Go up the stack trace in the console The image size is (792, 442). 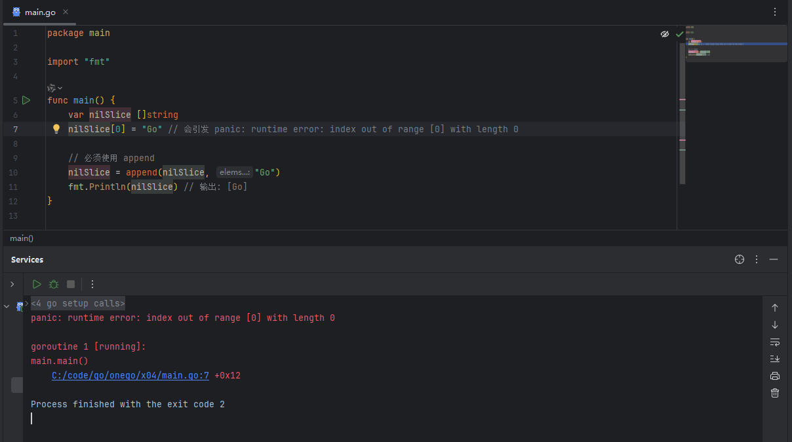775,308
